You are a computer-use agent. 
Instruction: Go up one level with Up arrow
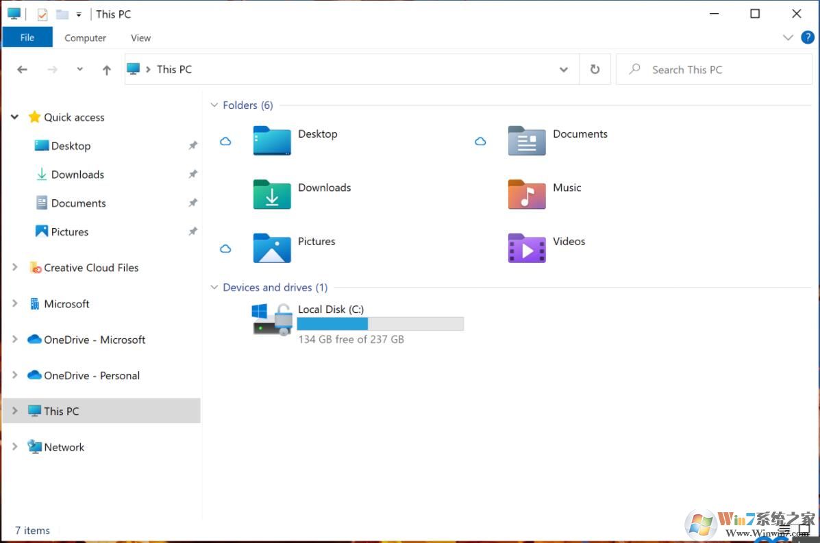[x=106, y=70]
